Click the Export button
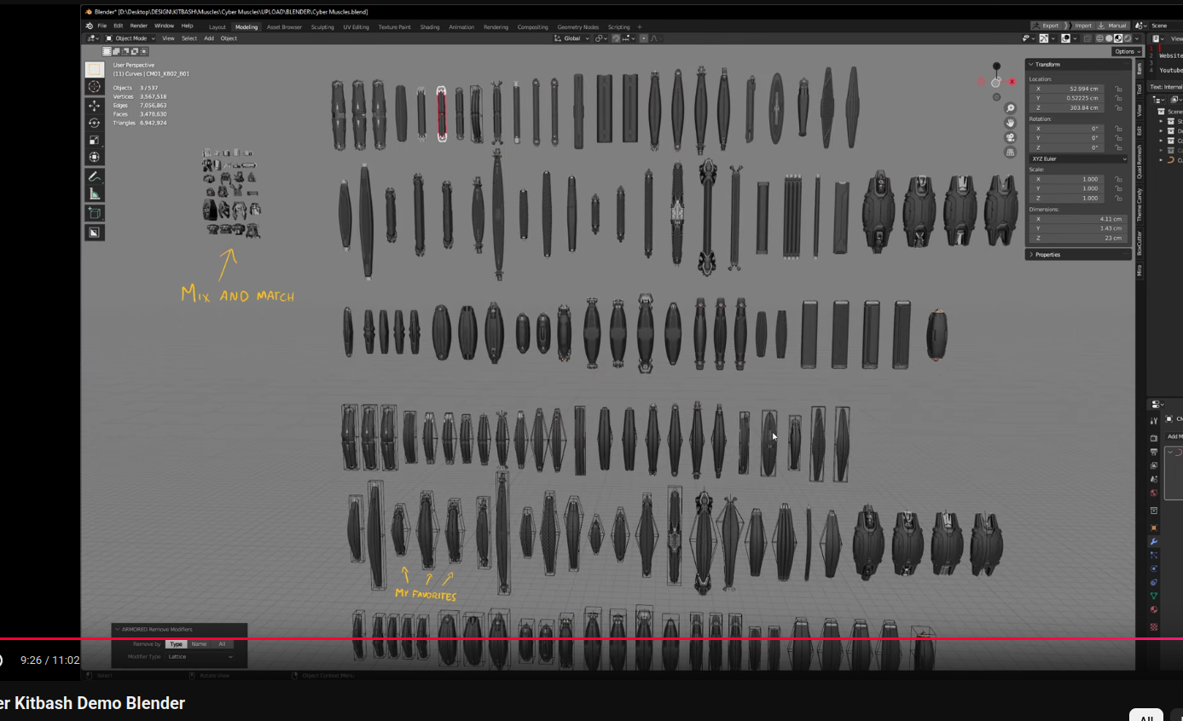Viewport: 1183px width, 721px height. (1047, 26)
